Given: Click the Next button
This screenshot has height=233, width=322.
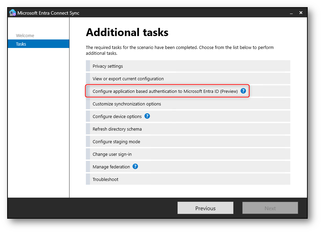Looking at the screenshot, I should coord(270,208).
